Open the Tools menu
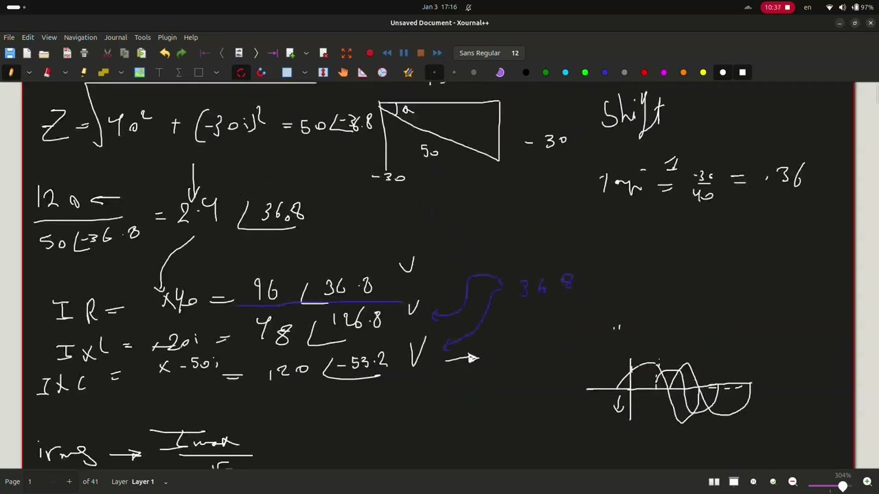879x494 pixels. [142, 37]
